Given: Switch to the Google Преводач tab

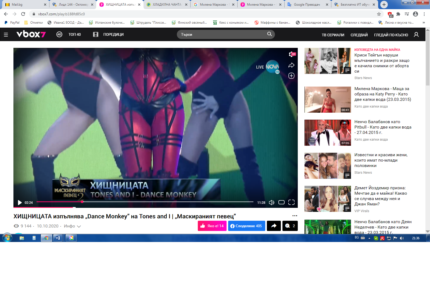Looking at the screenshot, I should pyautogui.click(x=308, y=5).
